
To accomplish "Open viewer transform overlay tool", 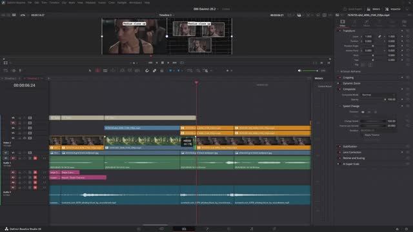I will pos(6,63).
